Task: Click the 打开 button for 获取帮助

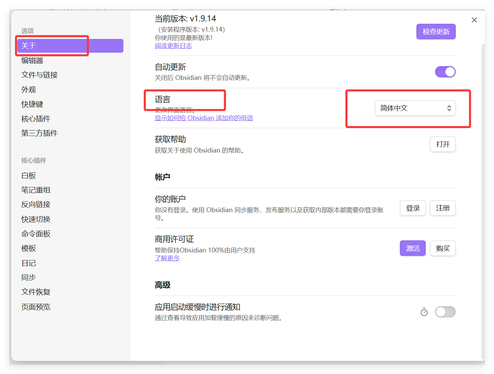Action: 443,144
